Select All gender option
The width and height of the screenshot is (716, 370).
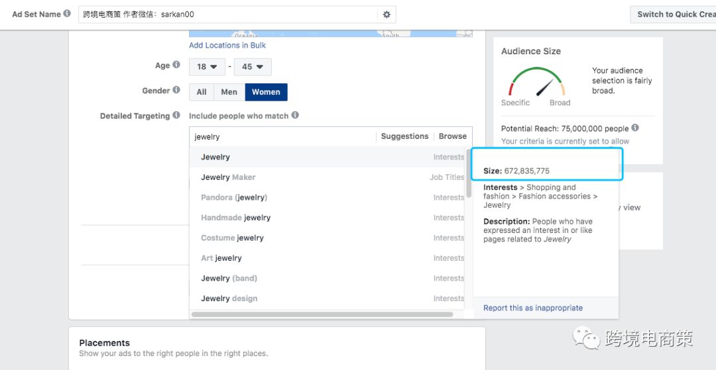coord(202,92)
